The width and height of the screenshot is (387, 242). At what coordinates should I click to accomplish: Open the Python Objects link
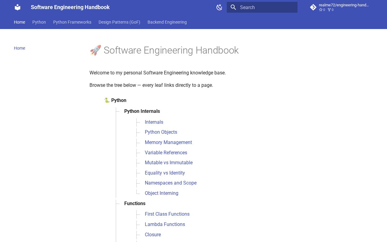click(161, 132)
